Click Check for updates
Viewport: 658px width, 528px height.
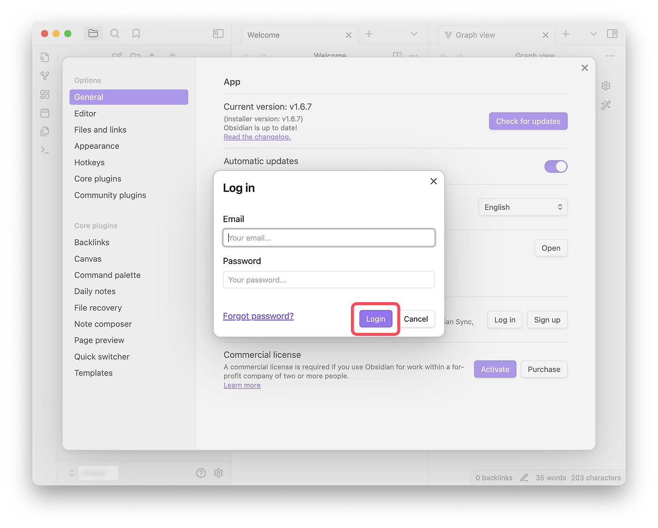coord(528,121)
